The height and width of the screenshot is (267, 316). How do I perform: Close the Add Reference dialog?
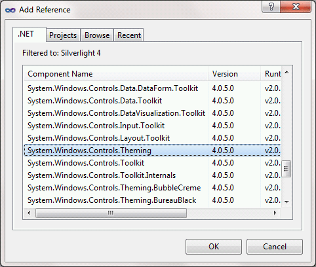tap(296, 7)
